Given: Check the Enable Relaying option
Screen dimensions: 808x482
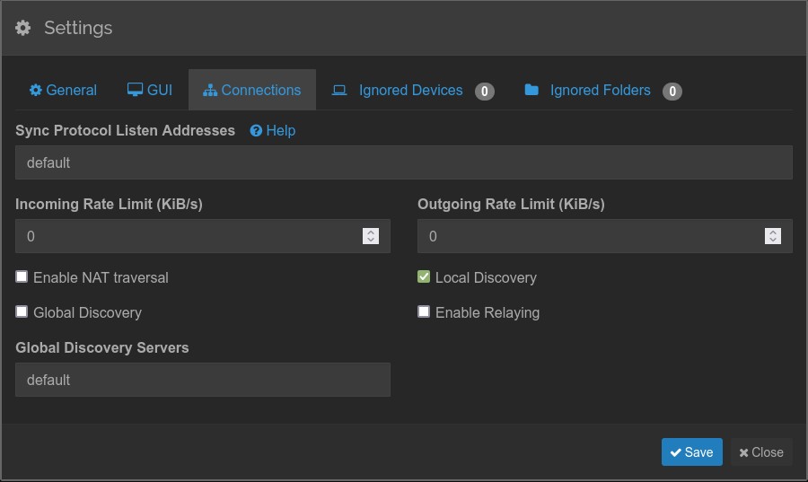Looking at the screenshot, I should (424, 311).
